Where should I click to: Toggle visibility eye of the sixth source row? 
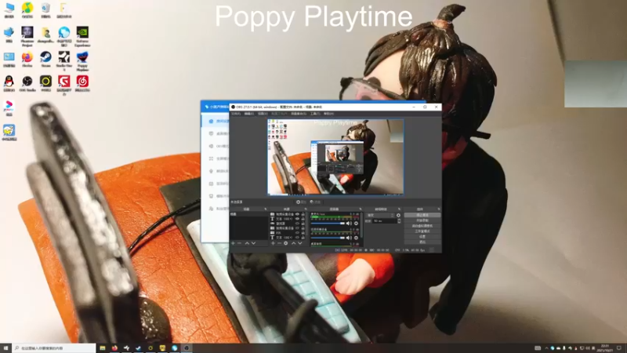pyautogui.click(x=297, y=238)
